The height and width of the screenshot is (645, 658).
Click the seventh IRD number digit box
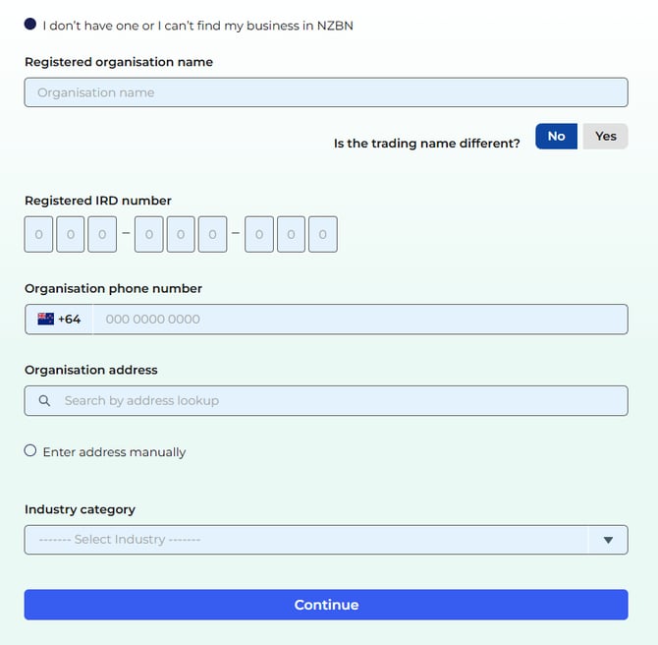click(x=259, y=235)
